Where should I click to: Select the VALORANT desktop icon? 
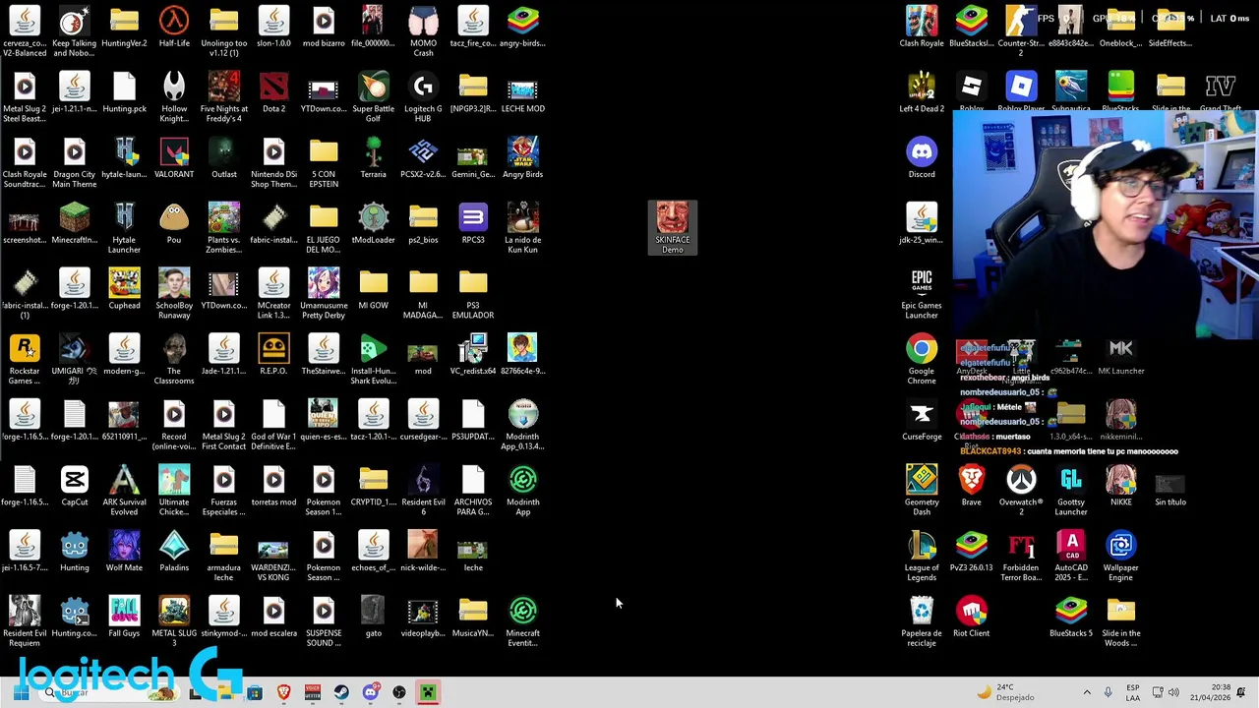point(174,158)
